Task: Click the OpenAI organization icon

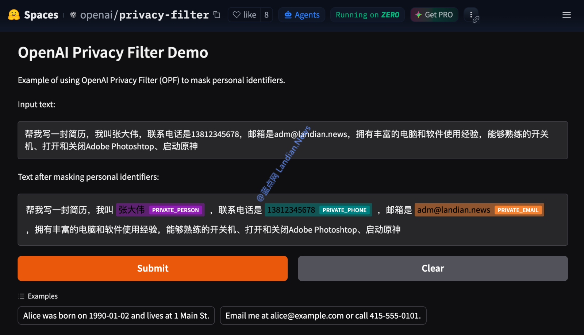Action: 73,15
